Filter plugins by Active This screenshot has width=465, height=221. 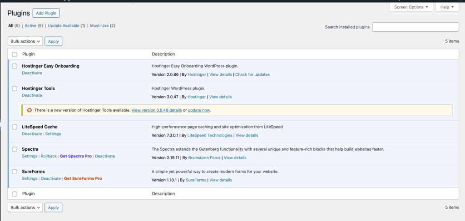pos(30,26)
